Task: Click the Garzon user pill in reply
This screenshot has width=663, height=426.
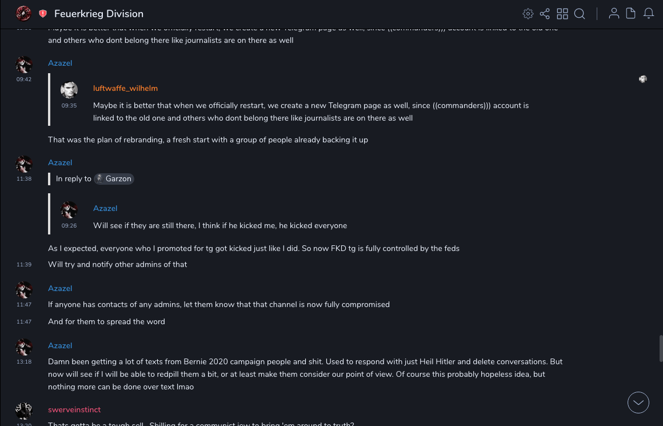Action: [114, 179]
